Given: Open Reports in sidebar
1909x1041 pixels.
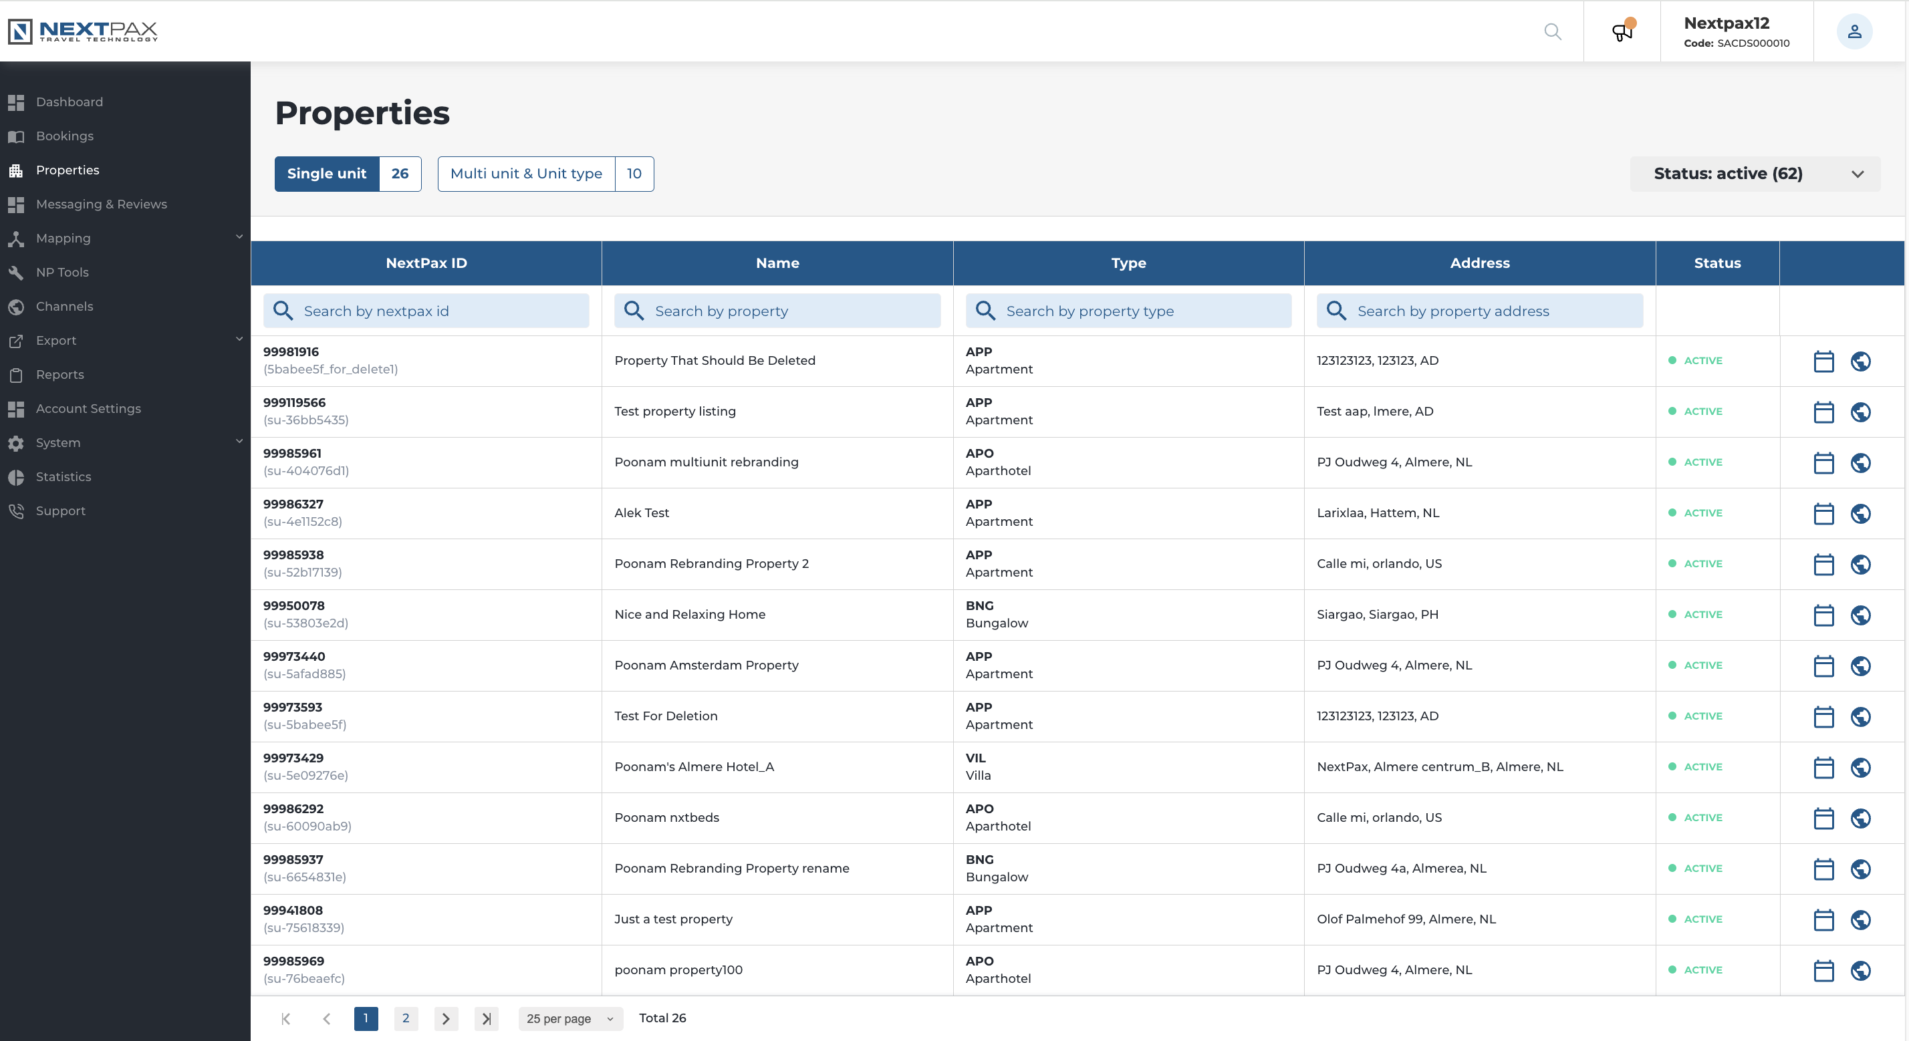Looking at the screenshot, I should click(60, 374).
